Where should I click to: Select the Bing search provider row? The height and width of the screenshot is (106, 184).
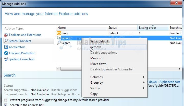pyautogui.click(x=119, y=33)
